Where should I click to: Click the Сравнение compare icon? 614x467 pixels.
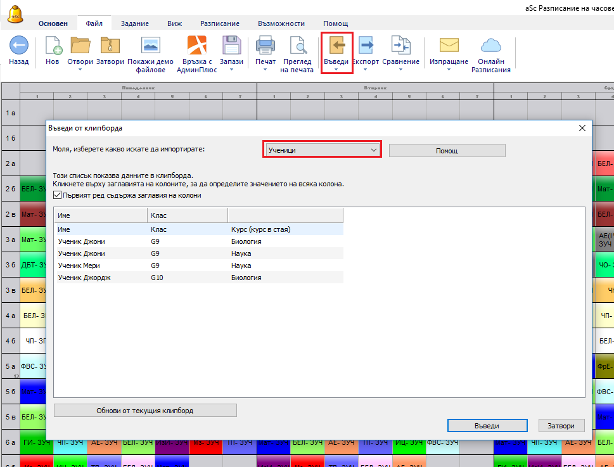pos(400,46)
